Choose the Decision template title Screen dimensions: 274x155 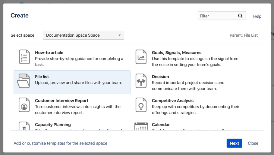pos(160,77)
